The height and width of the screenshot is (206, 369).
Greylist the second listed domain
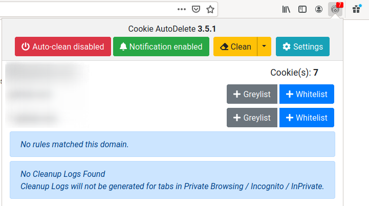pyautogui.click(x=252, y=118)
